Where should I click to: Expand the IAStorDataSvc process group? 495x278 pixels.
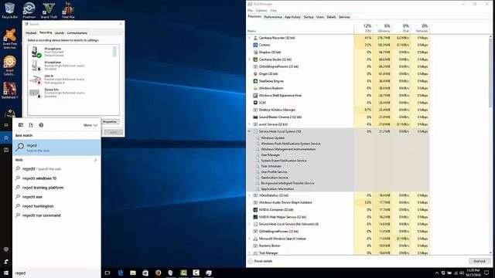pyautogui.click(x=249, y=195)
